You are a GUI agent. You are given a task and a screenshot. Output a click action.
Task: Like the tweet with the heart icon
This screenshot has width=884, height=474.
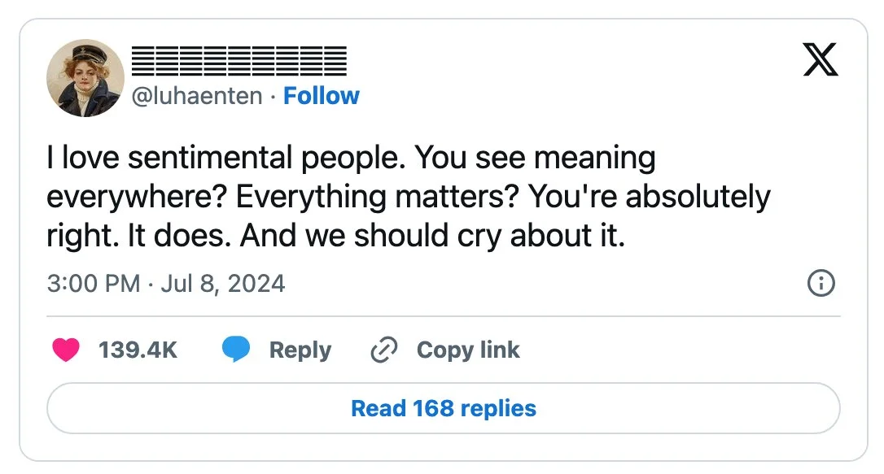(x=66, y=350)
